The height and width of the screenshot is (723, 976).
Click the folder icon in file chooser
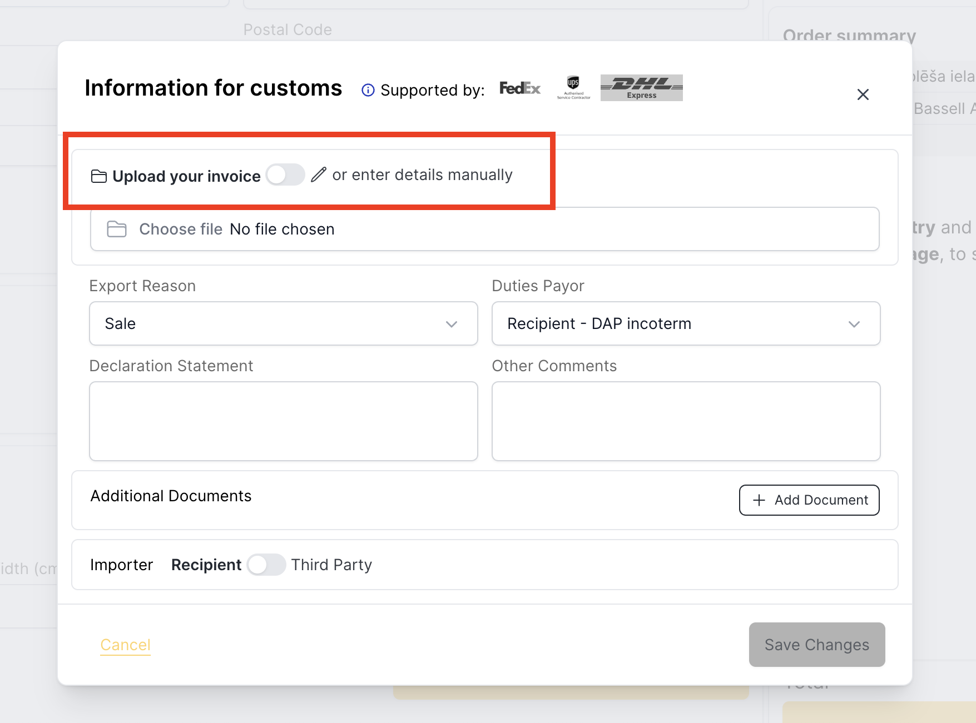pyautogui.click(x=117, y=229)
